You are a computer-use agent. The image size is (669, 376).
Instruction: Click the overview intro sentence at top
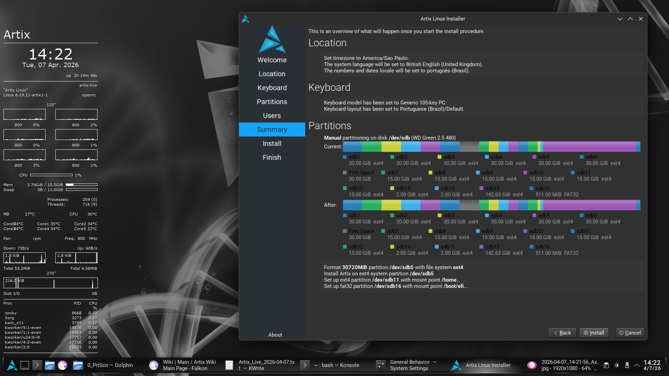pyautogui.click(x=397, y=31)
